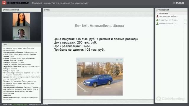The image size is (189, 106).
Task: Click the title "Покупка имущества с аукционов по банкротству"
Action: click(60, 3)
